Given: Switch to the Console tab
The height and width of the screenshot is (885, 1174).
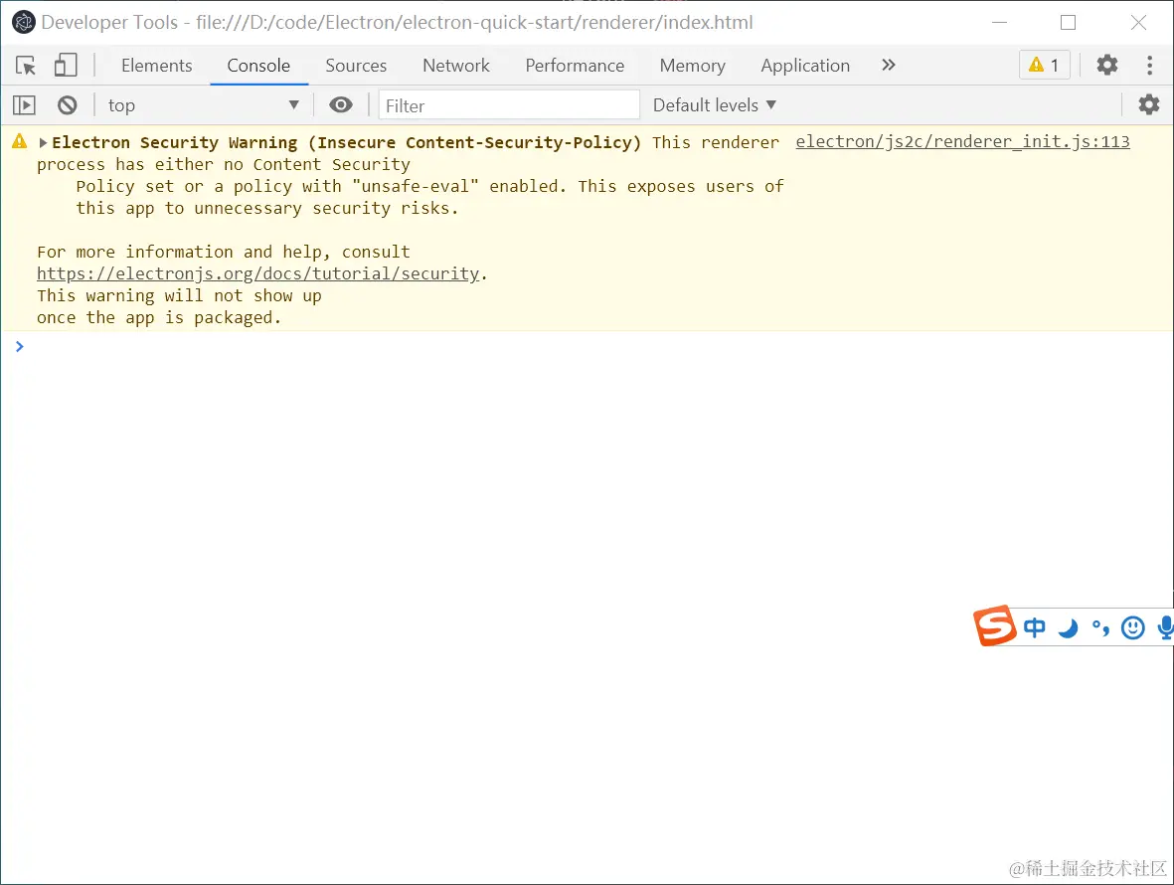Looking at the screenshot, I should [x=258, y=66].
